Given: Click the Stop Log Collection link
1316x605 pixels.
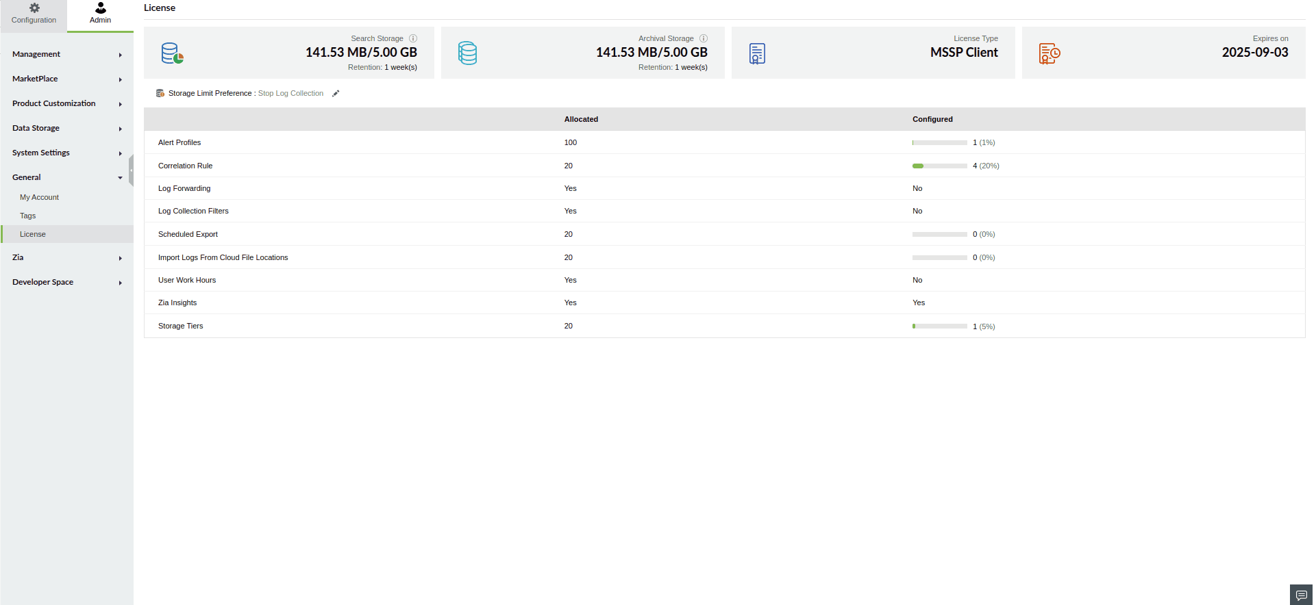Looking at the screenshot, I should point(290,93).
